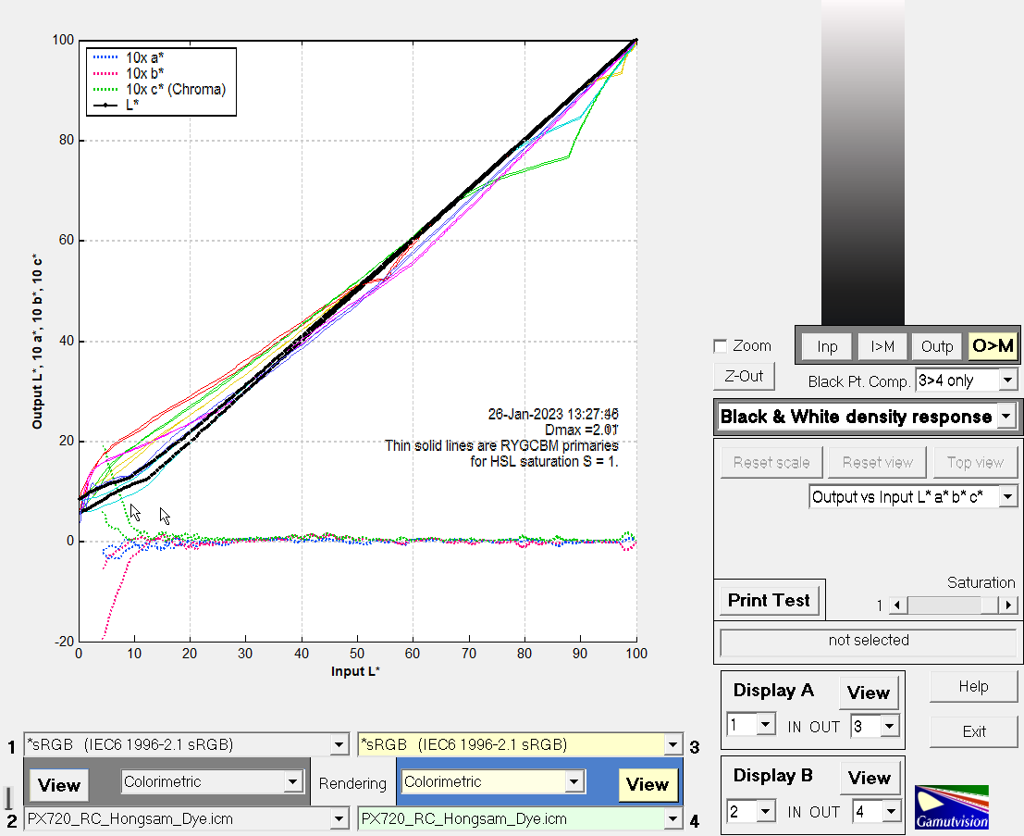Image resolution: width=1024 pixels, height=836 pixels.
Task: Expand Black & White density response dropdown
Action: tap(1005, 418)
